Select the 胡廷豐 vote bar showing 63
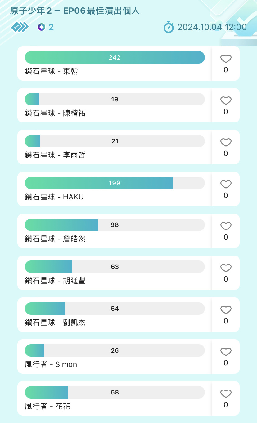Viewport: 257px width, 423px height. [x=115, y=267]
